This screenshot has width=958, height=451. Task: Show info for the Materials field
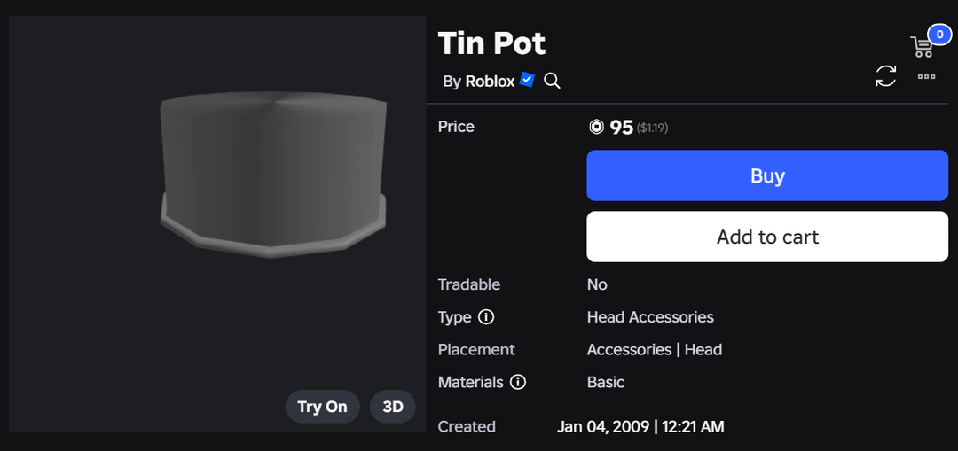point(518,383)
